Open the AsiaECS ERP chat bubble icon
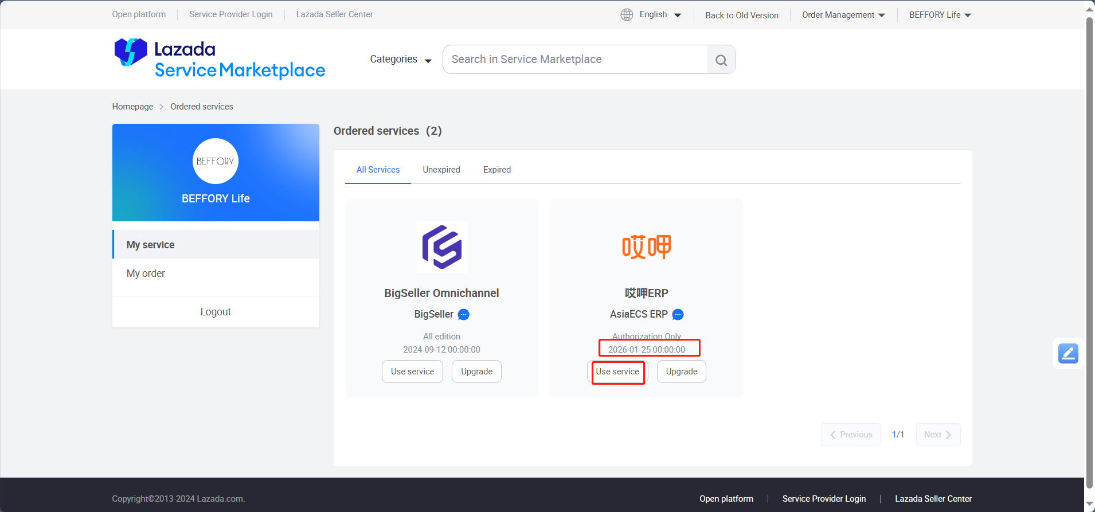The width and height of the screenshot is (1095, 512). (678, 314)
